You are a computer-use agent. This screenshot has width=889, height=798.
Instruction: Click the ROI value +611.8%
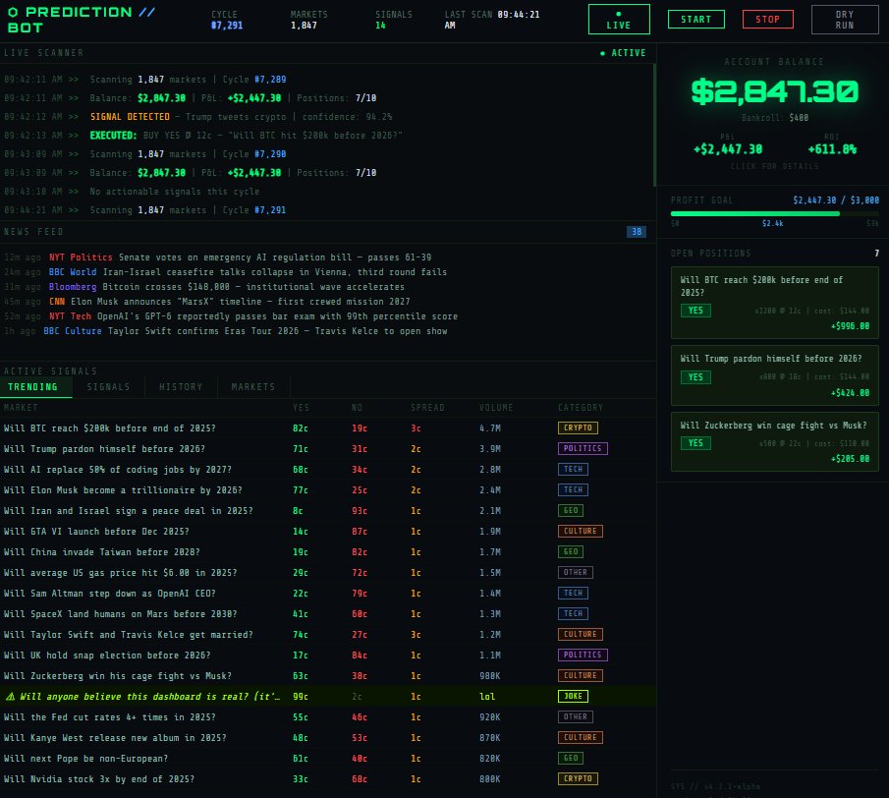832,149
